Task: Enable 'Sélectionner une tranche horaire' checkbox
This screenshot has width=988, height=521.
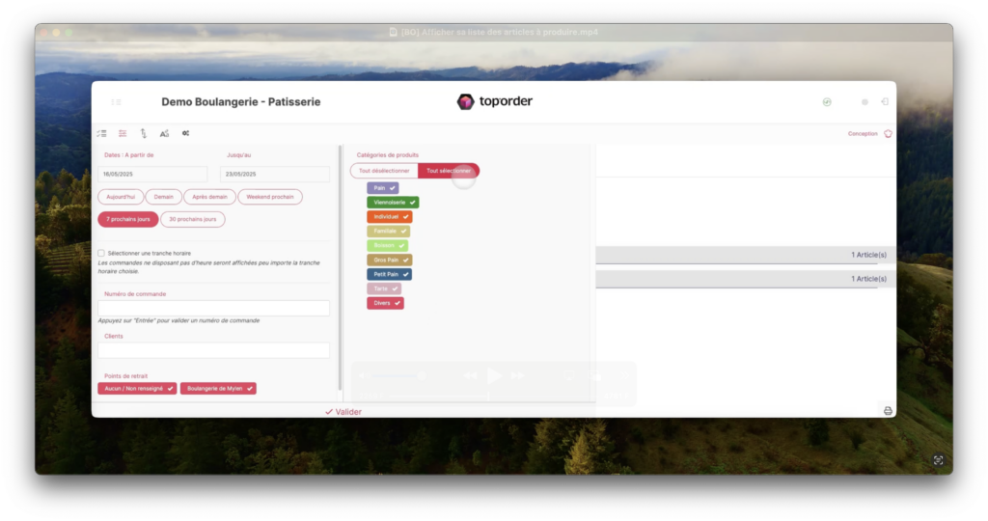Action: 101,253
